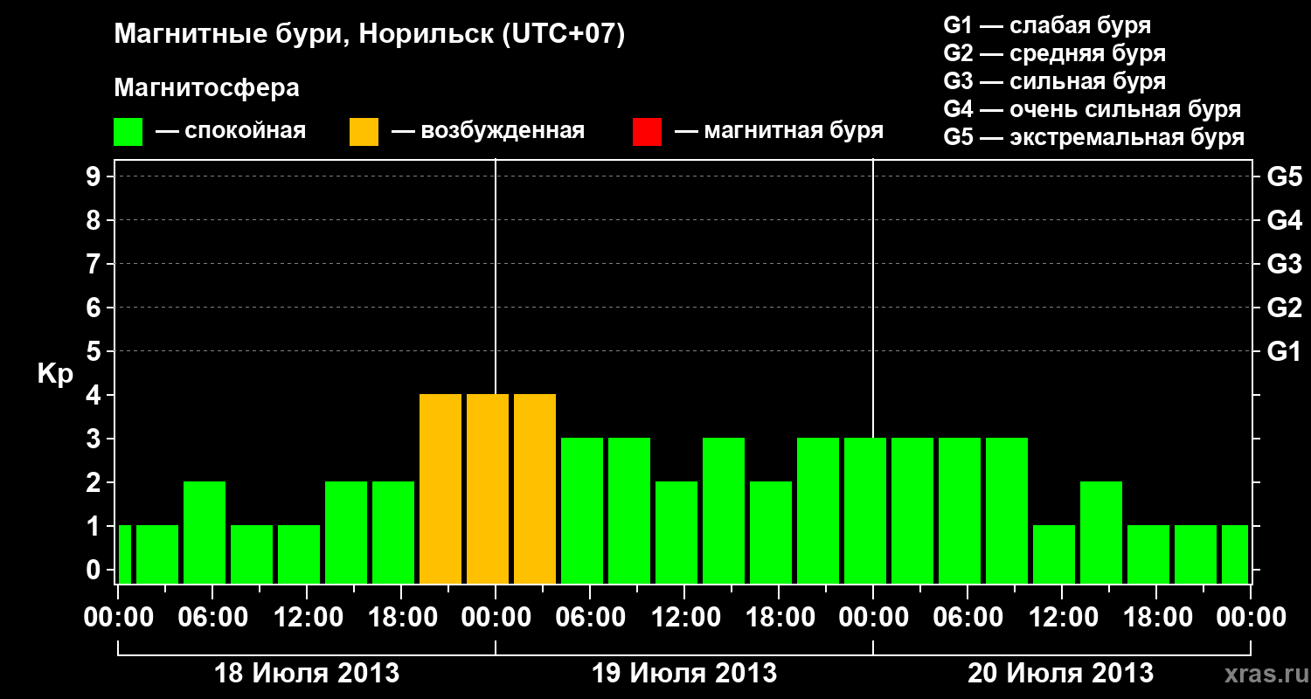Click the 'G5' label on the right axis

[x=1284, y=176]
